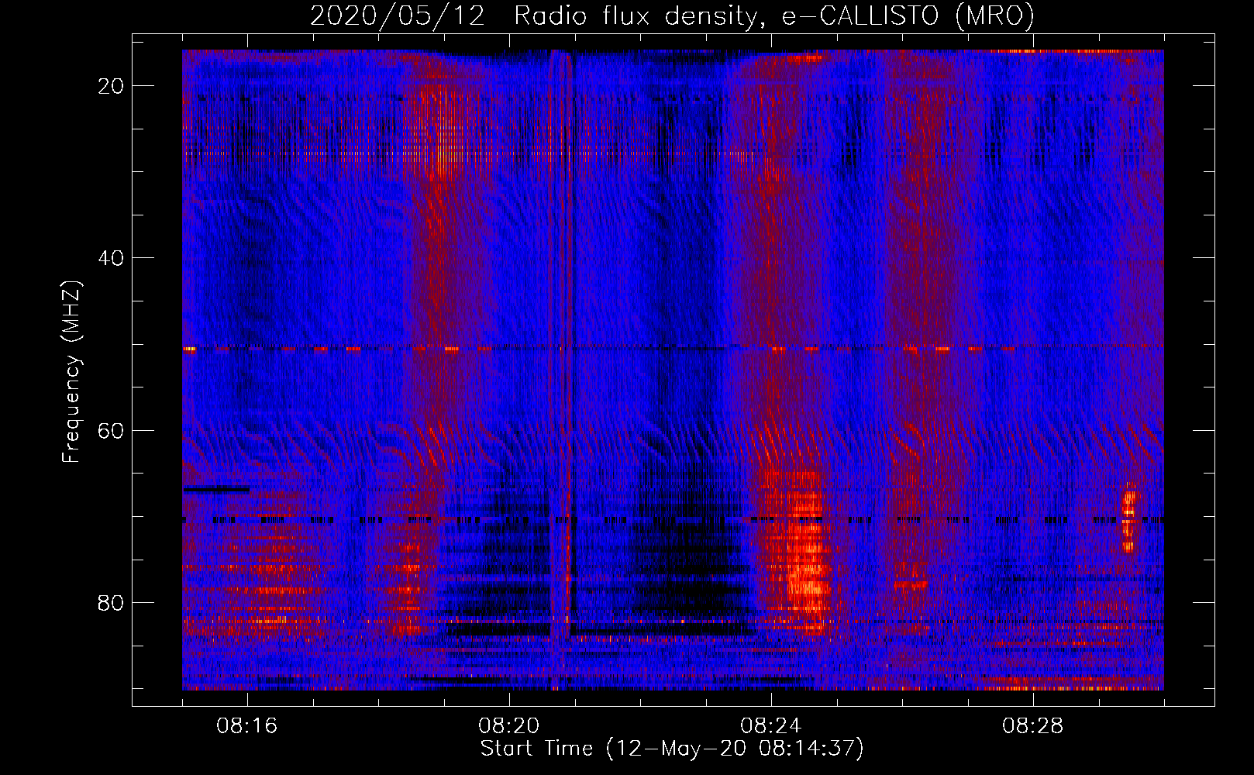Click the '60' frequency tick label

pos(111,430)
